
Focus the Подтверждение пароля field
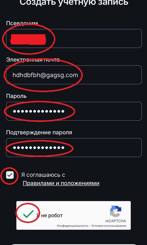(74, 148)
